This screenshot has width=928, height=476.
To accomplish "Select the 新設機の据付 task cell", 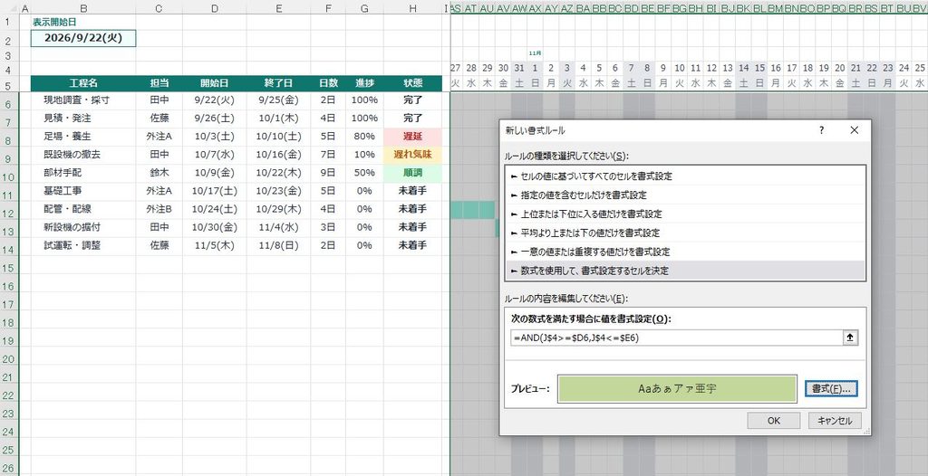I will (83, 226).
